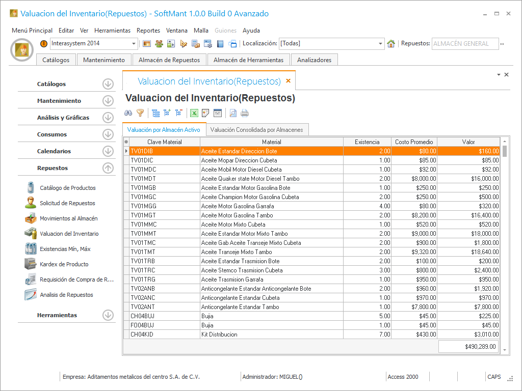Screen dimensions: 522x391
Task: Click the printer icon
Action: pos(245,113)
